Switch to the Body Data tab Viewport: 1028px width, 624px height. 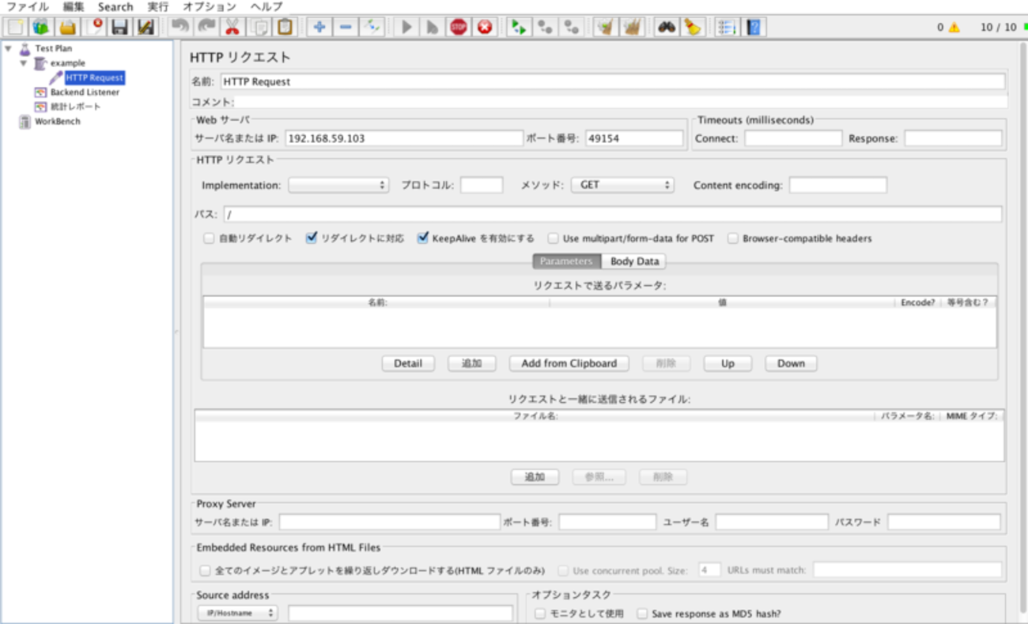pyautogui.click(x=634, y=261)
